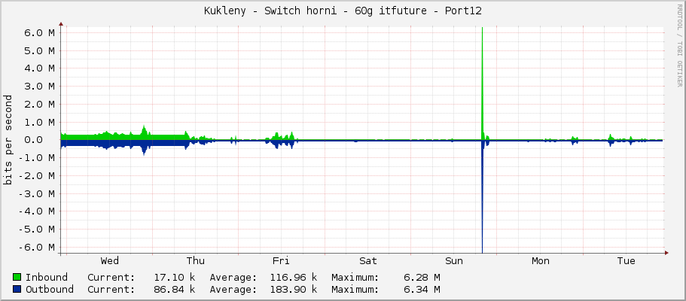Click Inbound average value 116.96 k
Image resolution: width=686 pixels, height=301 pixels.
click(293, 277)
